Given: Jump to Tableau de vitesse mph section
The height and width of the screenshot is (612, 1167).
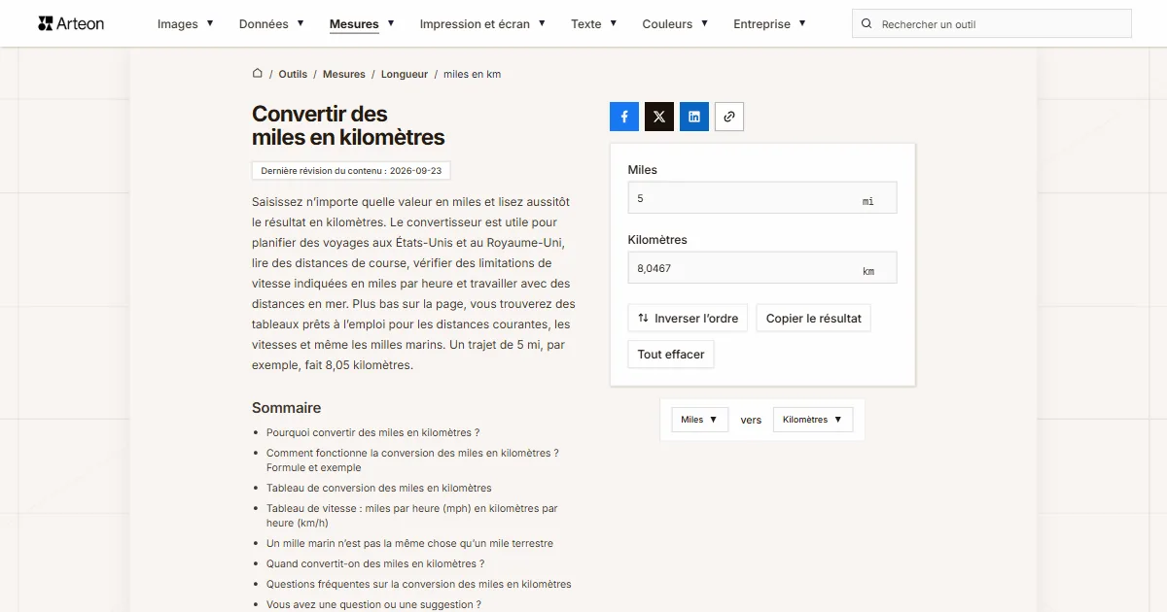Looking at the screenshot, I should 412,516.
